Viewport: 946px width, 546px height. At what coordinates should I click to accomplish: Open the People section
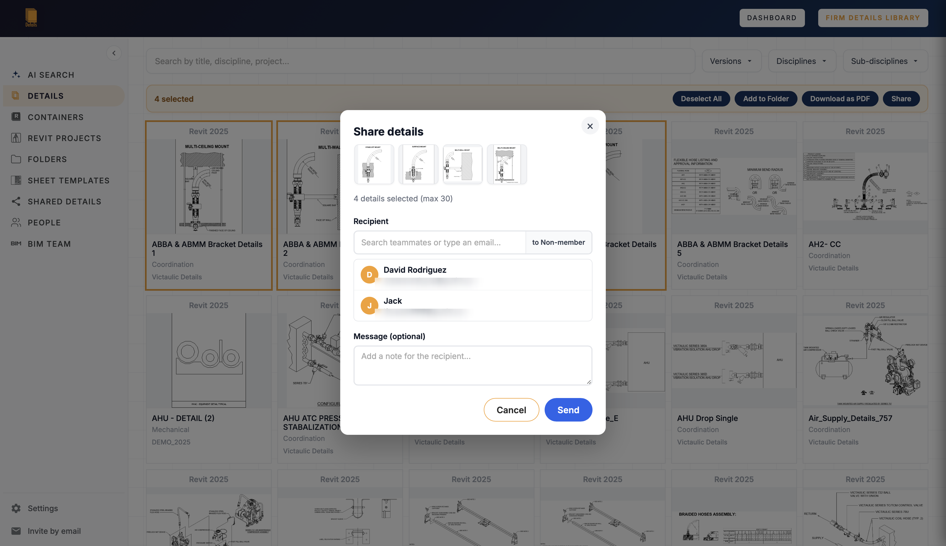point(64,222)
